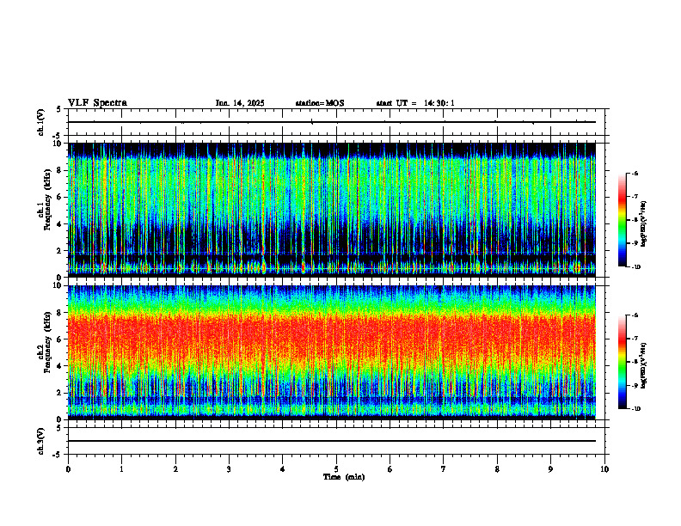Click the "station=MOS" header label
Screen dimensions: 681x526
click(x=320, y=103)
